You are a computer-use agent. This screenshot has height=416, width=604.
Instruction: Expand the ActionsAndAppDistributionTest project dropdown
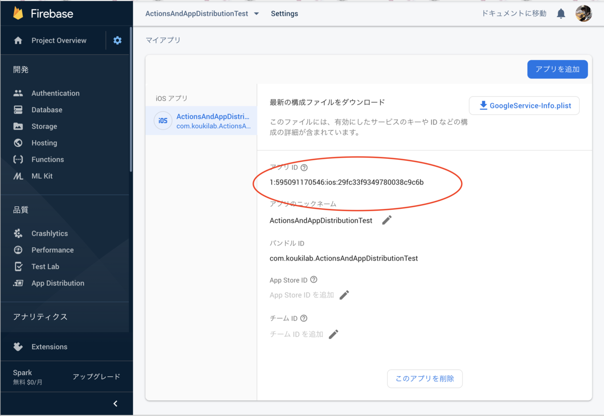257,14
